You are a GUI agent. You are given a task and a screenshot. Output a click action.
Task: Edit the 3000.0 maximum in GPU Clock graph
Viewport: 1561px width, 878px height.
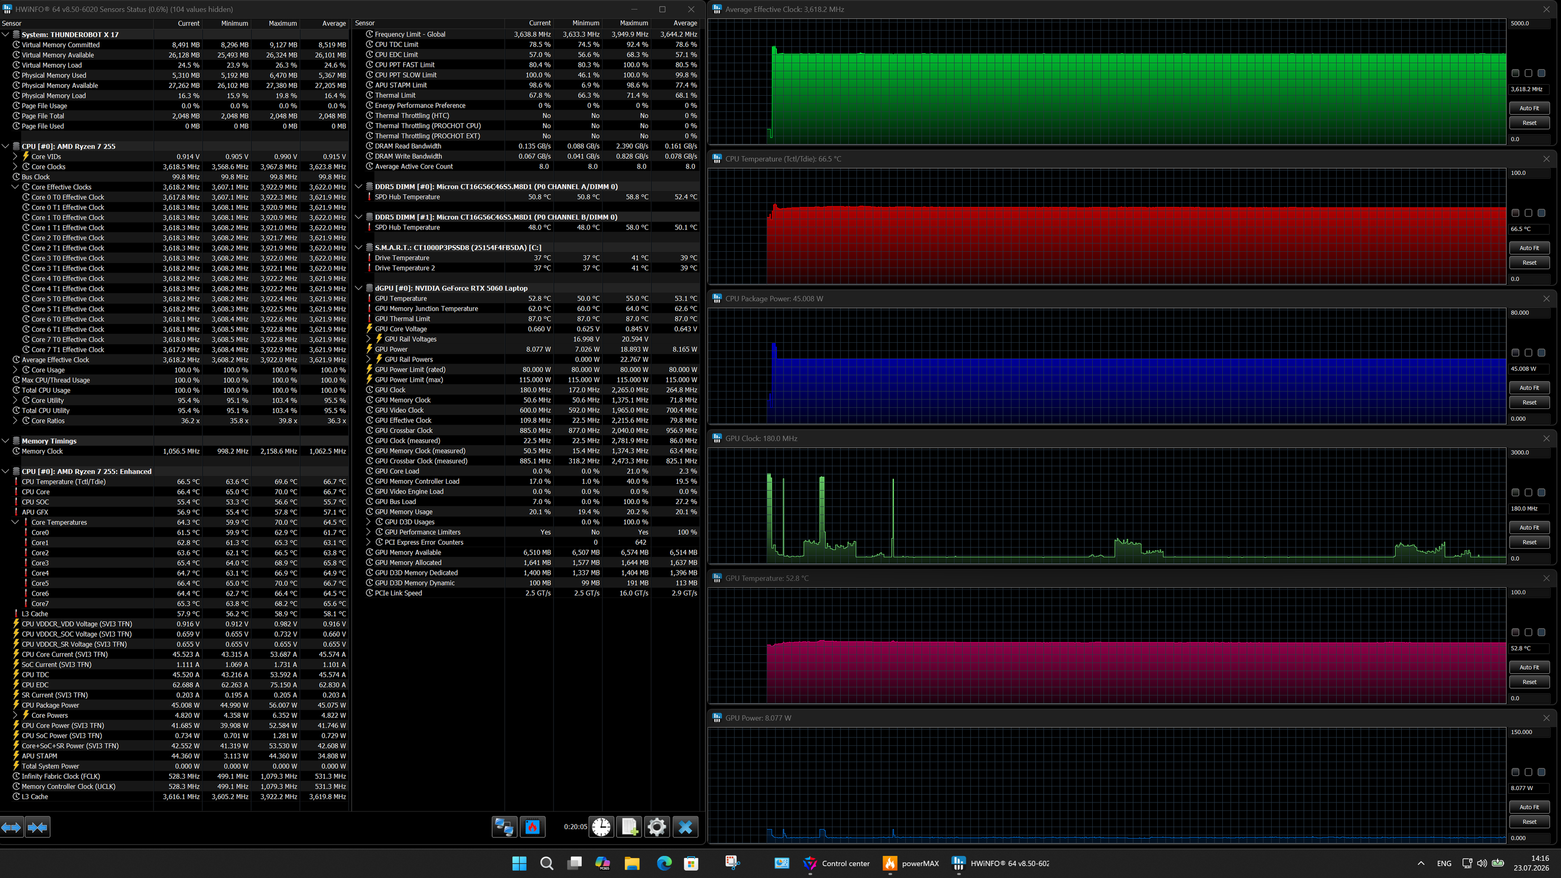[1529, 453]
